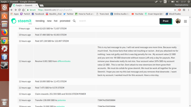Open the Apps bookmark shortcut
This screenshot has height=107, width=191.
coord(15,14)
